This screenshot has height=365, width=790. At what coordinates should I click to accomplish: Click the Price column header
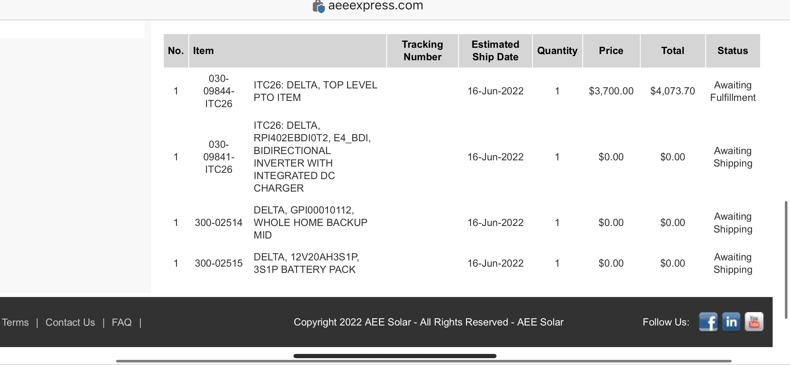coord(611,51)
